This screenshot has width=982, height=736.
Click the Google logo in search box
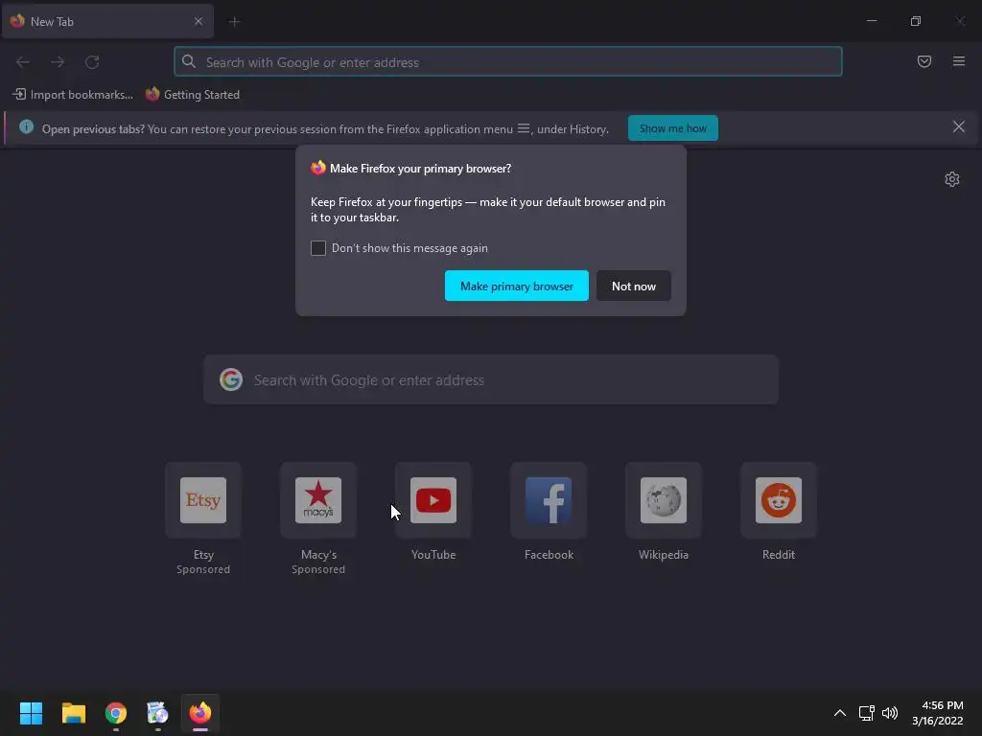coord(231,379)
